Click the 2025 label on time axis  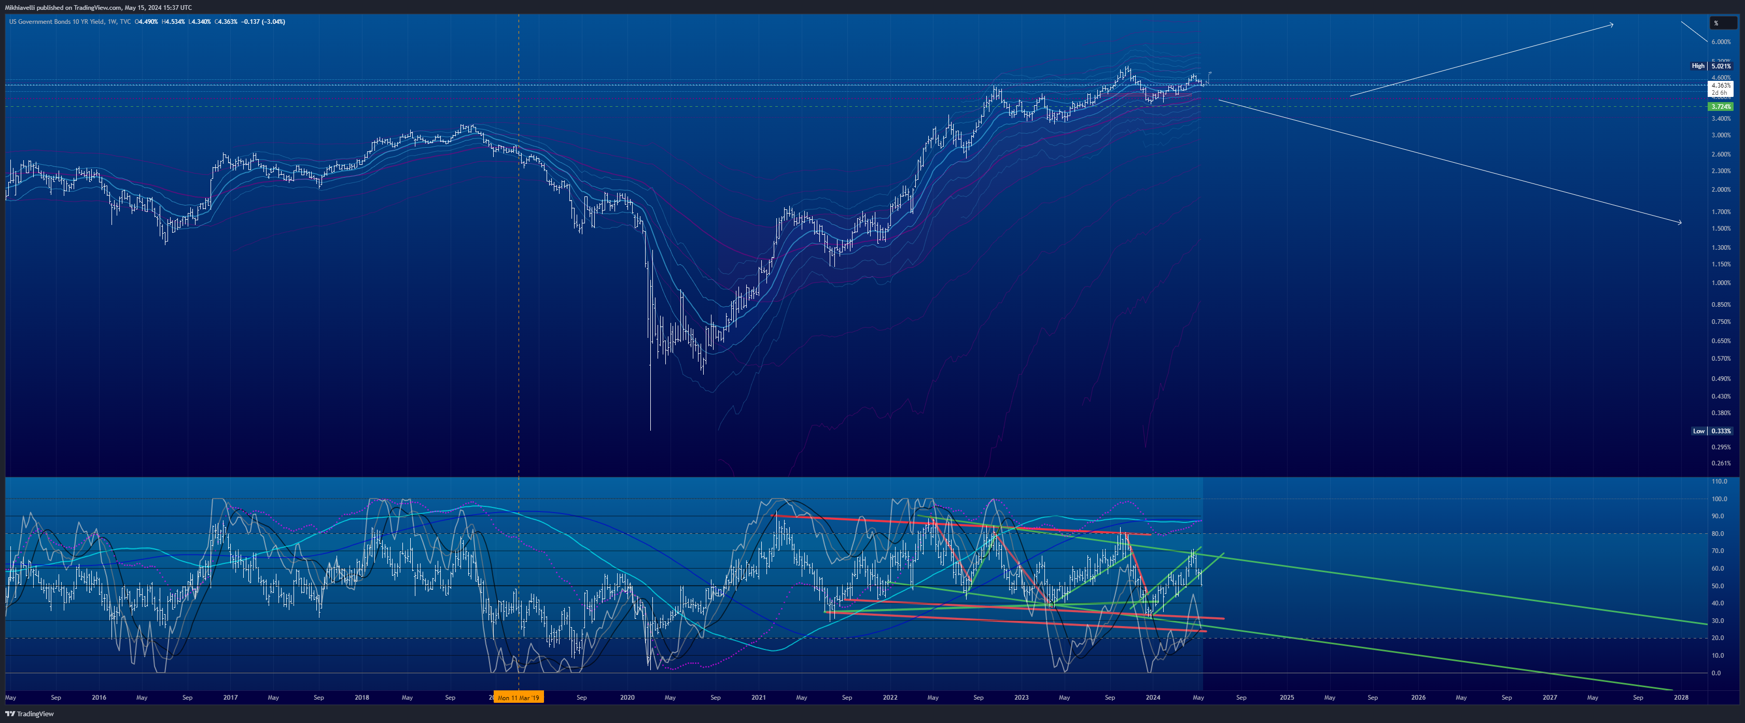point(1287,697)
